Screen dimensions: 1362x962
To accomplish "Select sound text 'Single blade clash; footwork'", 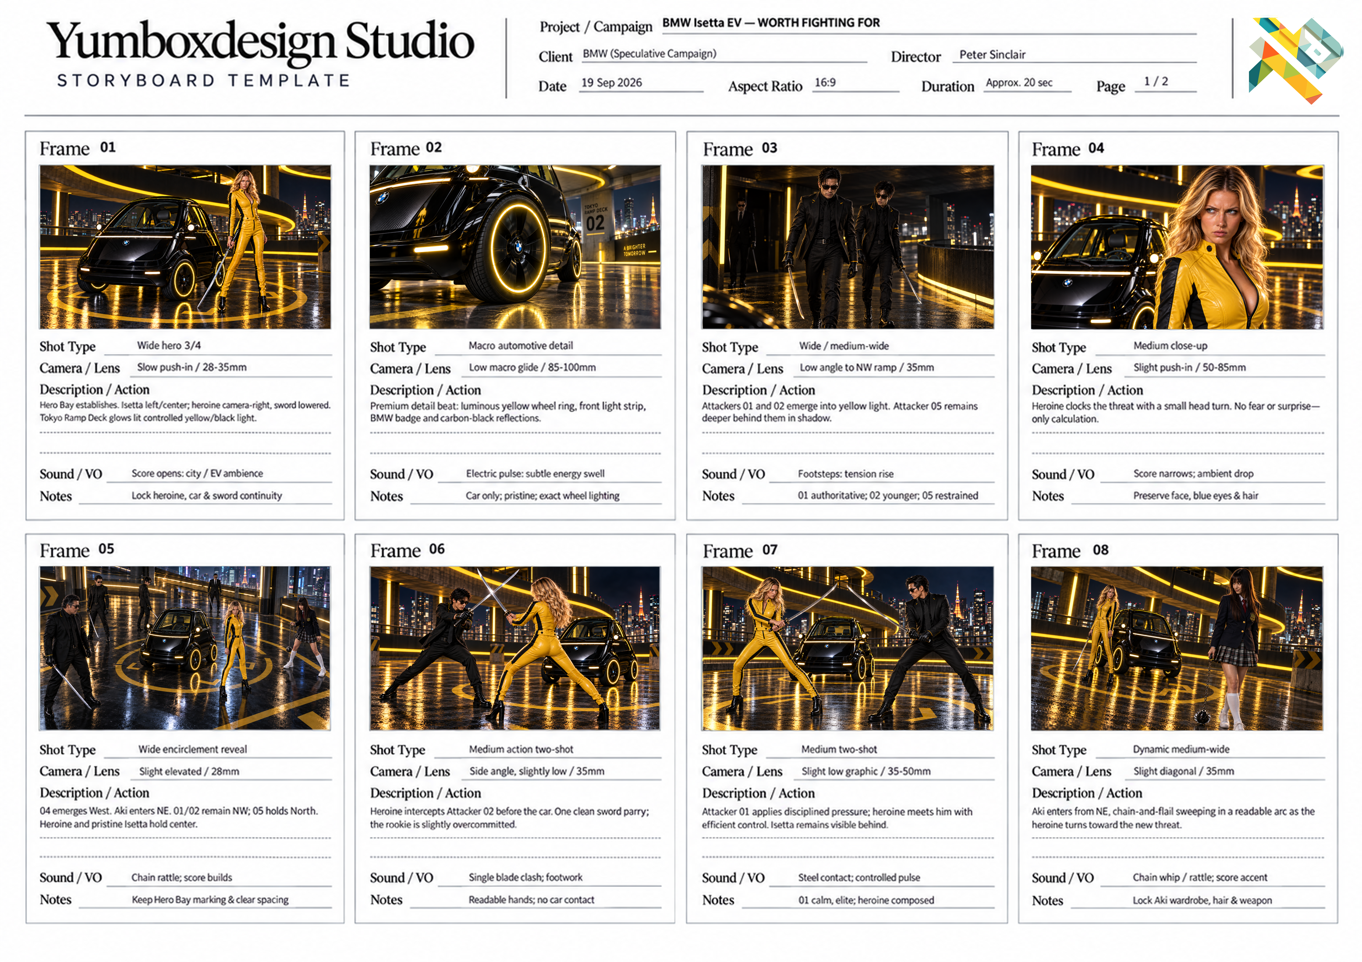I will [x=525, y=877].
